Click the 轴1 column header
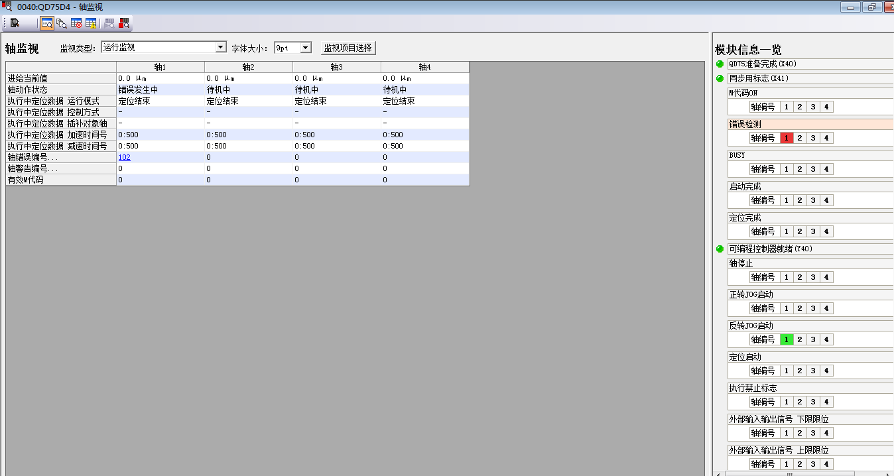 [x=160, y=67]
